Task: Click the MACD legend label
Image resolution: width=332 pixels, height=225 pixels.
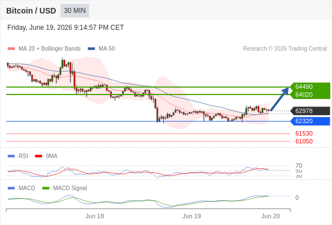Action: tap(26, 188)
